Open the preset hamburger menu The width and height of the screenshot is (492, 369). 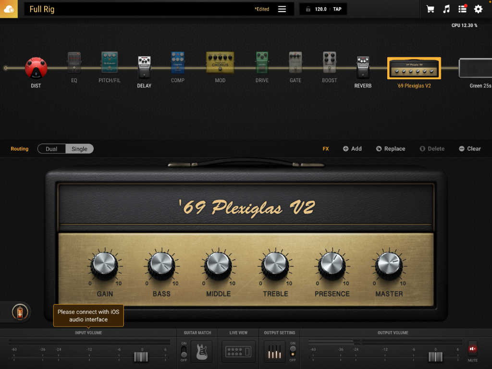282,9
